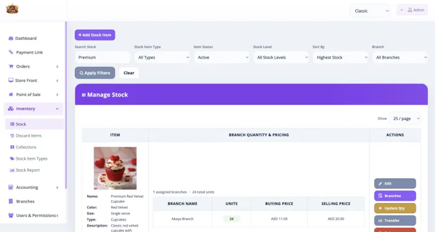
Task: Open the Item Status Active dropdown
Action: pos(222,57)
